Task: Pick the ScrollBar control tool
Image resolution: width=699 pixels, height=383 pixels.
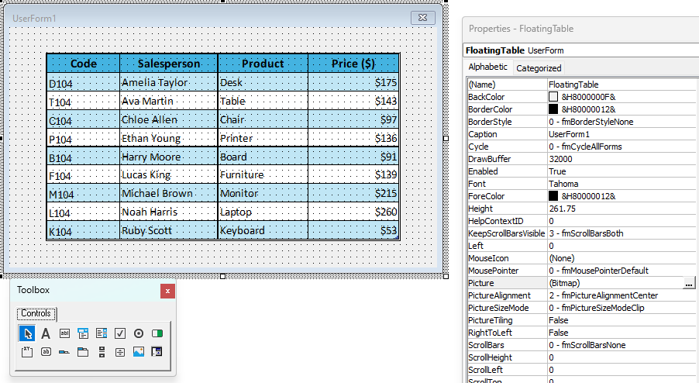Action: click(102, 352)
